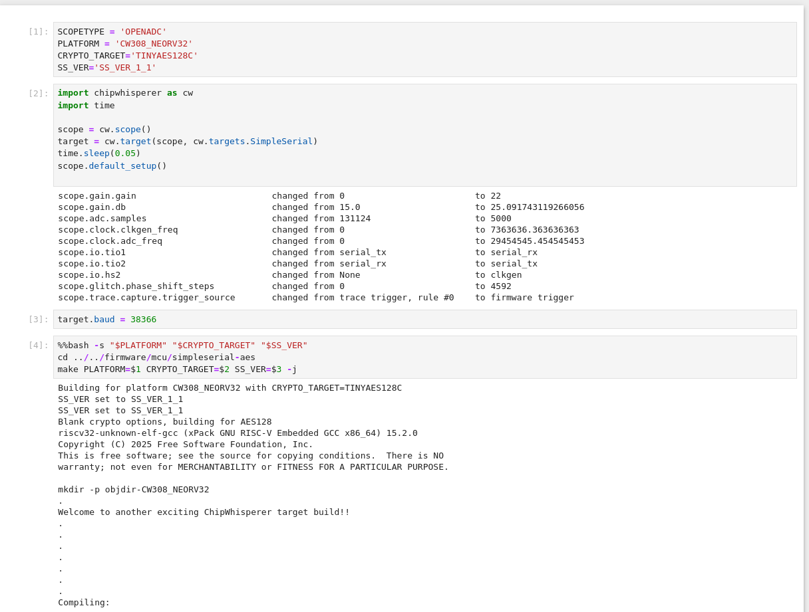Click the mkdir -p objdir-CW308_NEORV32 output line
Viewport: 809px width, 612px height.
coord(133,489)
